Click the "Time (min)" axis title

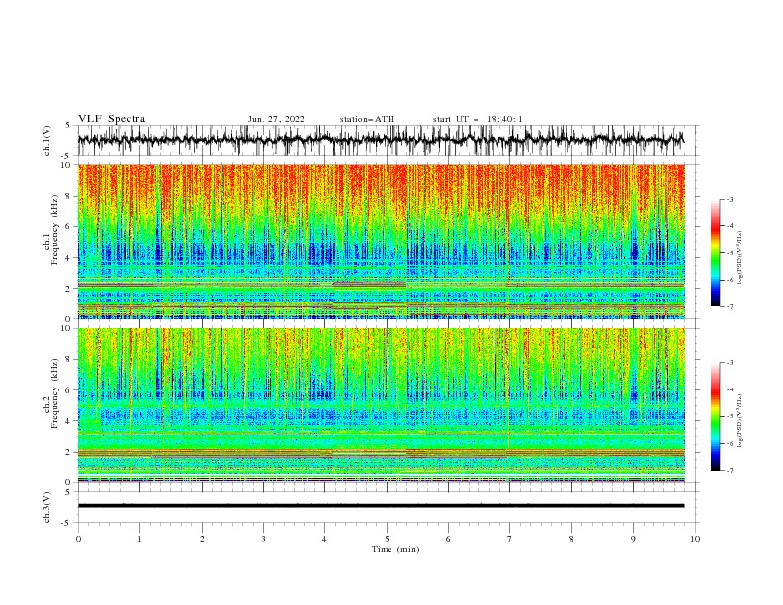coord(395,549)
